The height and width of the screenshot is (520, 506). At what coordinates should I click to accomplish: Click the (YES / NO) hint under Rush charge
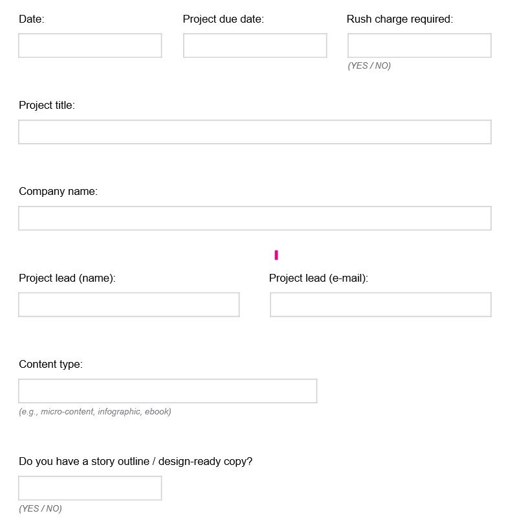point(369,65)
